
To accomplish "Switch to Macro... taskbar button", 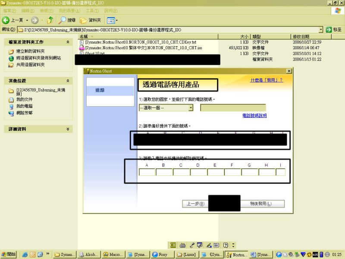I will coord(114,255).
